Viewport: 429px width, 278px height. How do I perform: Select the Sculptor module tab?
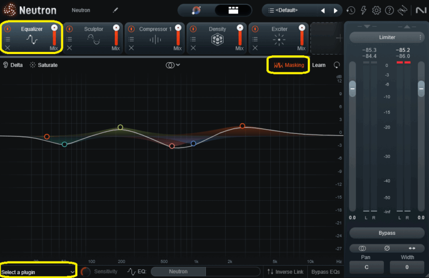[93, 37]
